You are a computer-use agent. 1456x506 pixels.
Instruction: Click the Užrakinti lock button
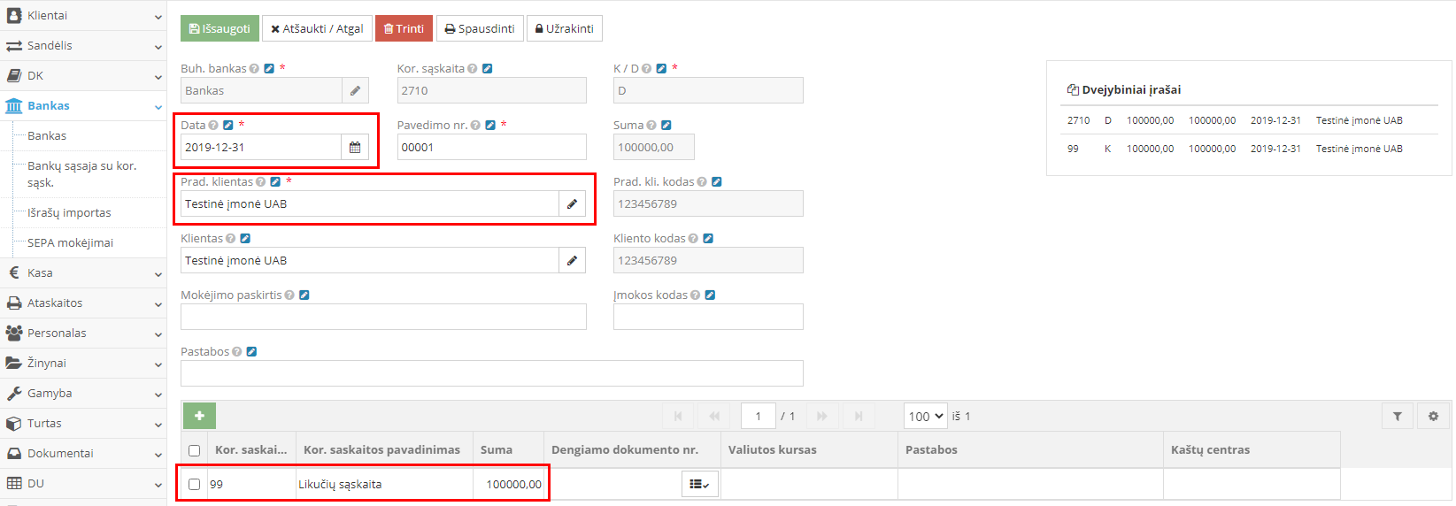tap(565, 29)
